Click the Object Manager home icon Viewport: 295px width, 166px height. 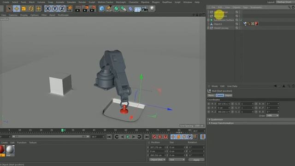click(x=293, y=7)
